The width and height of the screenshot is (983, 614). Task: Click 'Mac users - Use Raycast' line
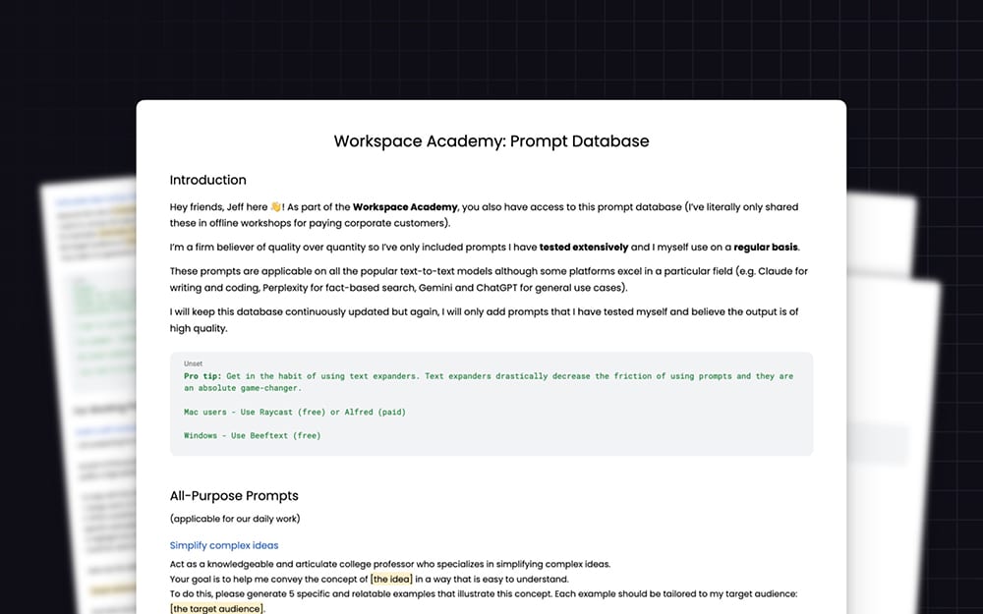295,412
